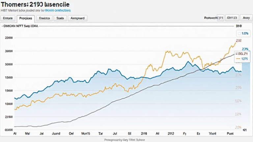Open the Braicics tab
This screenshot has height=142, width=253.
coord(44,18)
